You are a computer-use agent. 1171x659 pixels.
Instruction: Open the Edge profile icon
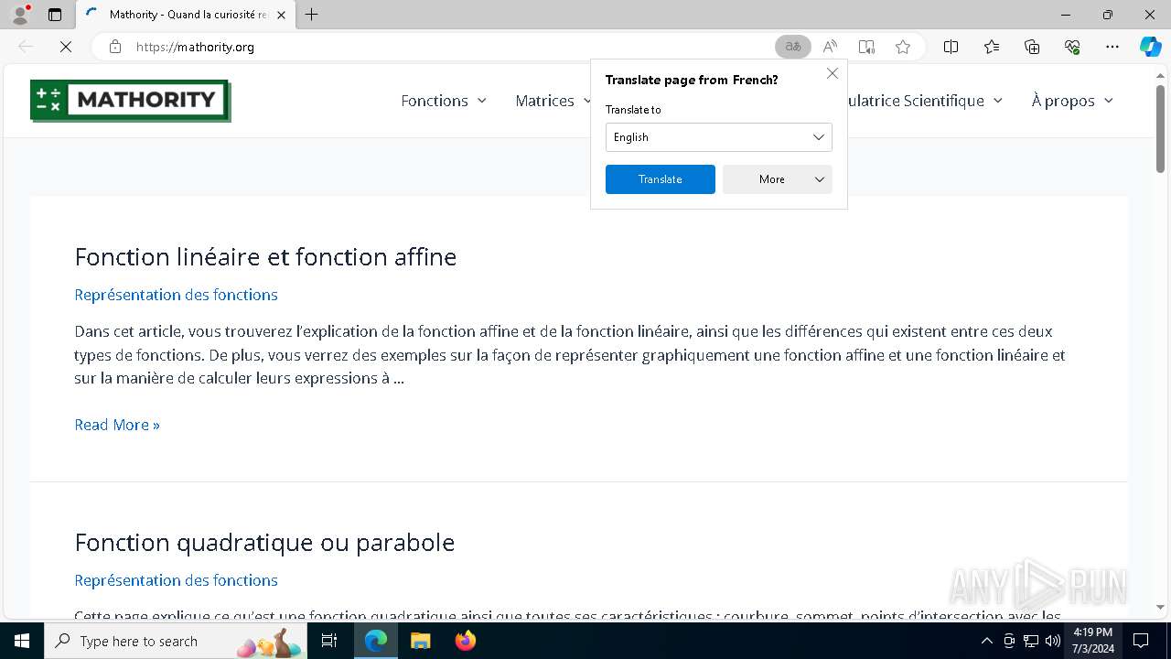pyautogui.click(x=20, y=15)
